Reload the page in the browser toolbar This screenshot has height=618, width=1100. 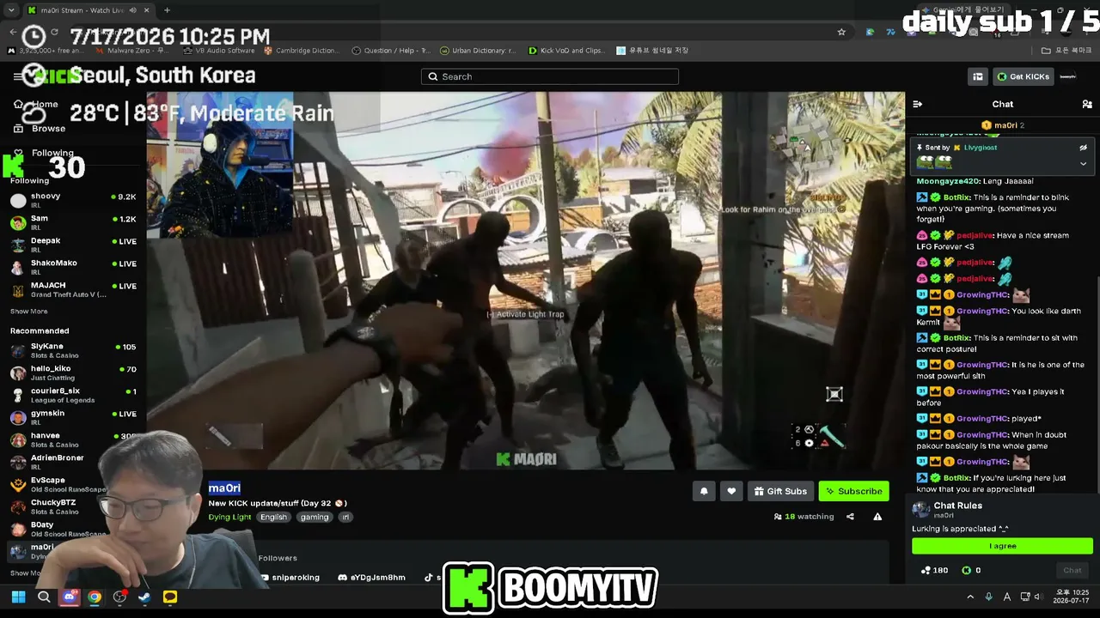[x=54, y=32]
